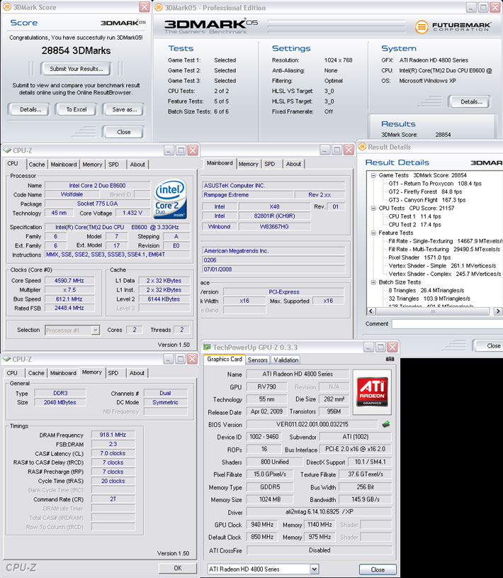The image size is (503, 578).
Task: Click Close button in 3DMark Score window
Action: (x=124, y=132)
